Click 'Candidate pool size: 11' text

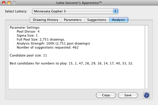click(x=28, y=55)
